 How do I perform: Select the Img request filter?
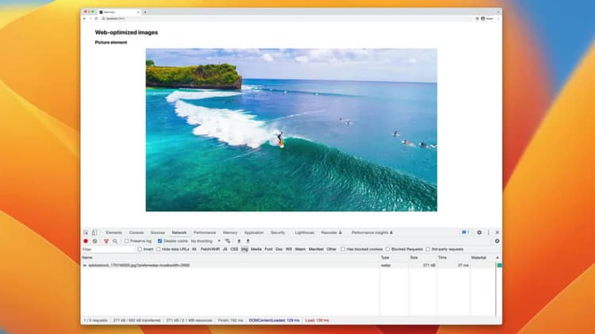click(244, 249)
